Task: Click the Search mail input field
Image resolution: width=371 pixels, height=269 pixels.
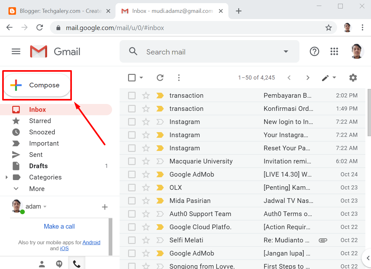Action: (188, 51)
